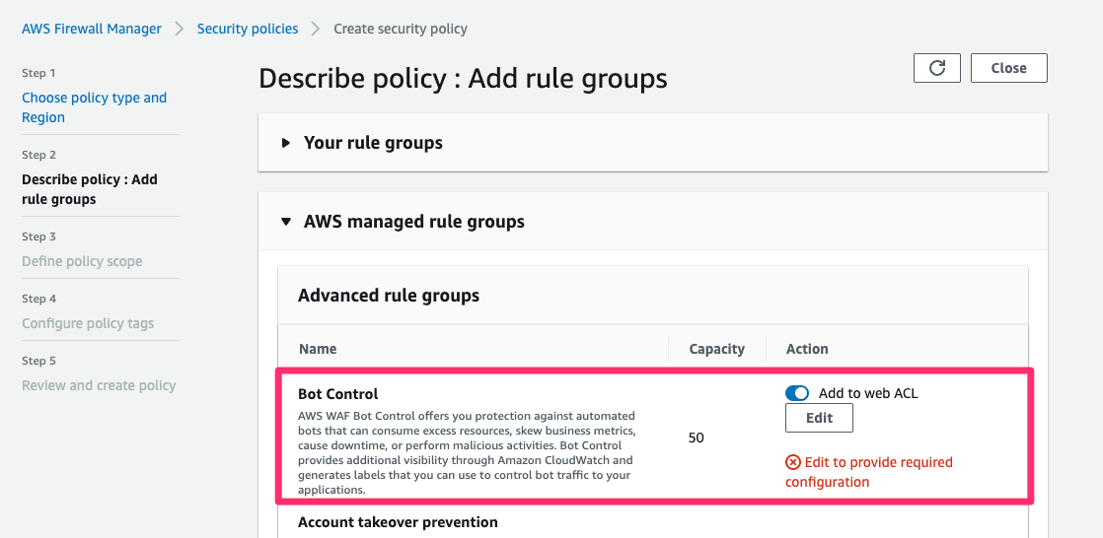Viewport: 1103px width, 538px height.
Task: Collapse AWS managed rule groups section
Action: tap(413, 222)
